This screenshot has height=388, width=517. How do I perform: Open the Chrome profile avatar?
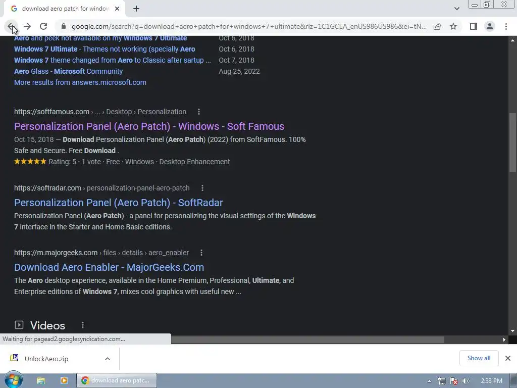(x=490, y=26)
